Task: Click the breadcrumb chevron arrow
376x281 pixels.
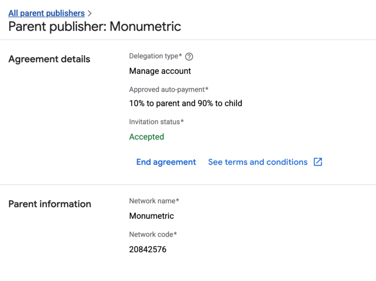Action: tap(90, 13)
